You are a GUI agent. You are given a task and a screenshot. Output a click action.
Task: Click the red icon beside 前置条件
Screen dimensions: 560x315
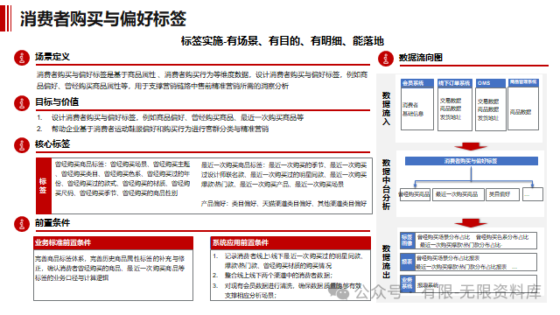21,224
